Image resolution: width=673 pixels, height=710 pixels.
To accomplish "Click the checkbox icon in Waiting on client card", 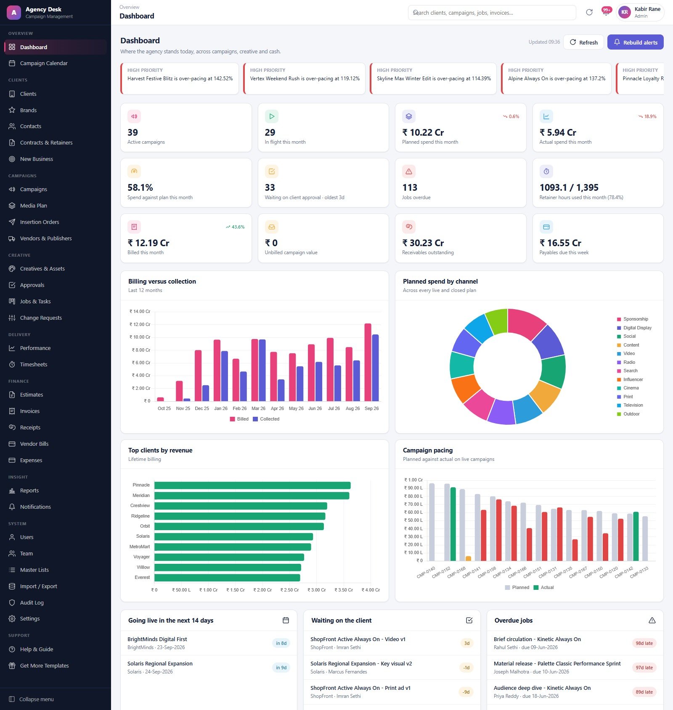I will pos(469,620).
